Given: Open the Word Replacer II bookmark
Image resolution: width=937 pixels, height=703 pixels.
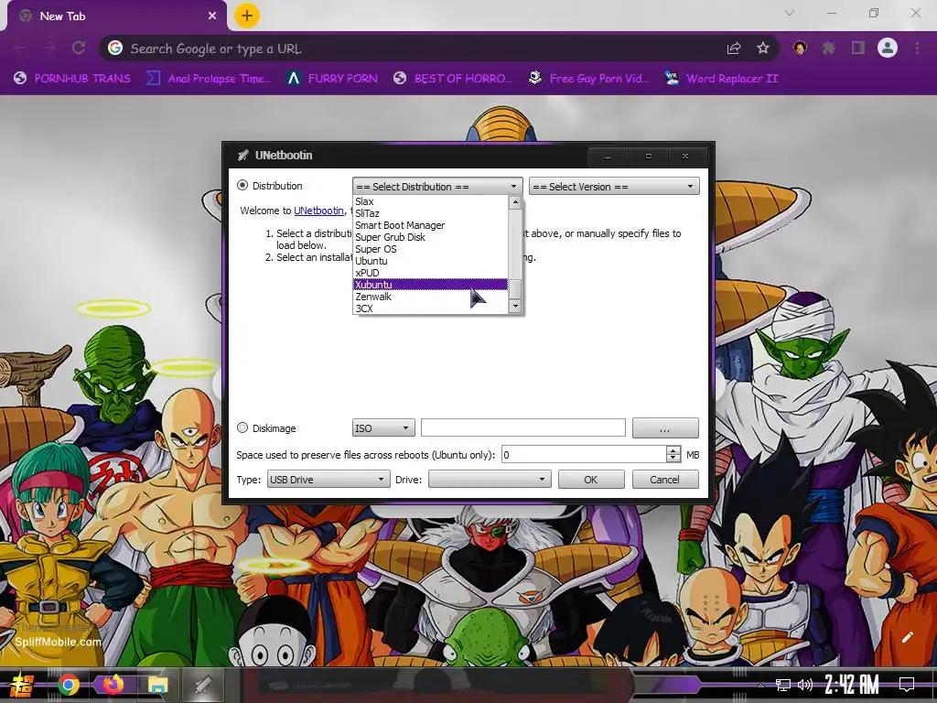Looking at the screenshot, I should (721, 79).
